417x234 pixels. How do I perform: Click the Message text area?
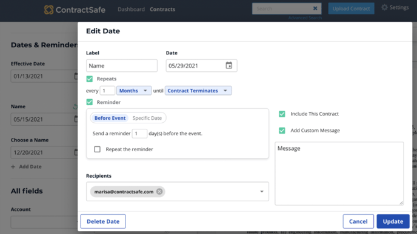(339, 174)
